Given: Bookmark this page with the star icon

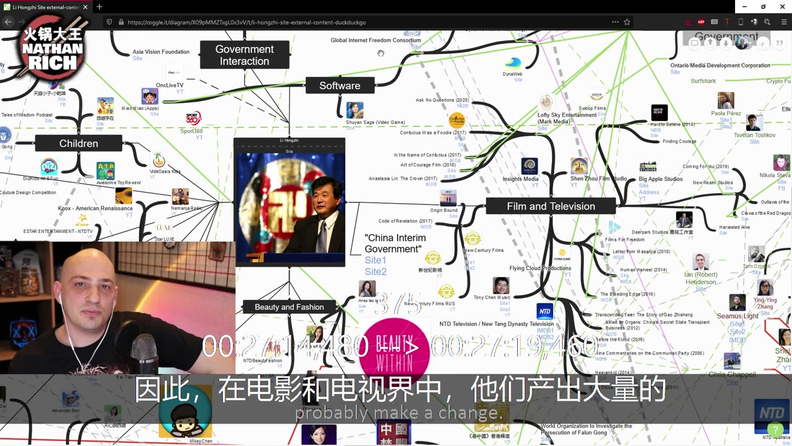Looking at the screenshot, I should pos(627,22).
